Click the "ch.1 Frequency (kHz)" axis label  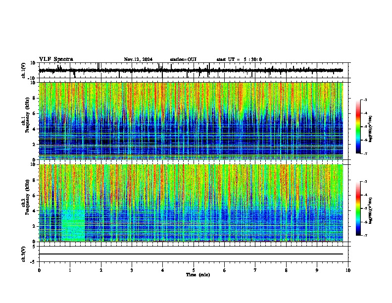(x=27, y=115)
